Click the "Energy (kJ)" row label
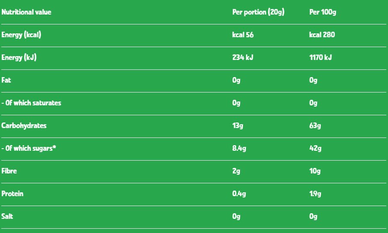Viewport: 388px width, 233px height. coord(19,57)
